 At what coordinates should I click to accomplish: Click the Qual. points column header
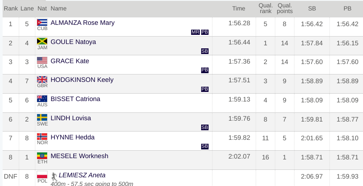click(x=284, y=9)
